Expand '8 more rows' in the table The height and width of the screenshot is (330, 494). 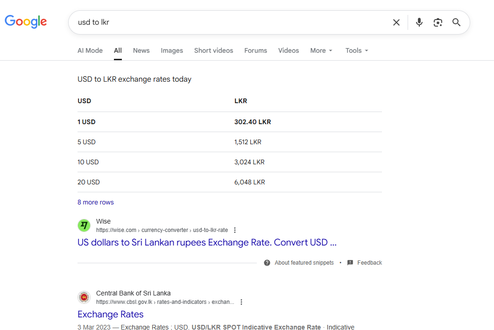[x=95, y=203]
